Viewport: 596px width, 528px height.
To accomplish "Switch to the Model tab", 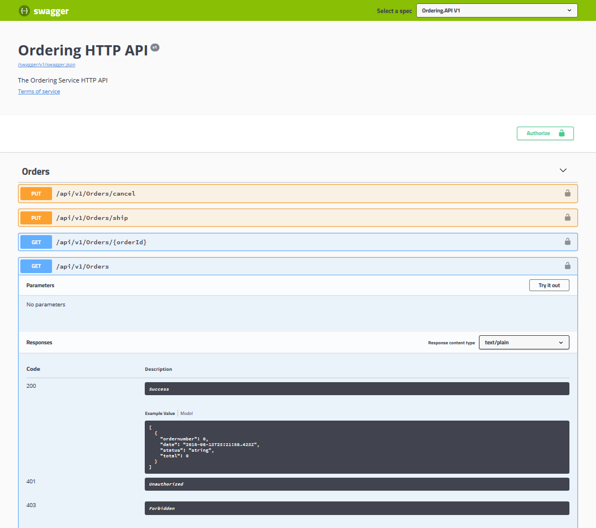I will pyautogui.click(x=187, y=413).
